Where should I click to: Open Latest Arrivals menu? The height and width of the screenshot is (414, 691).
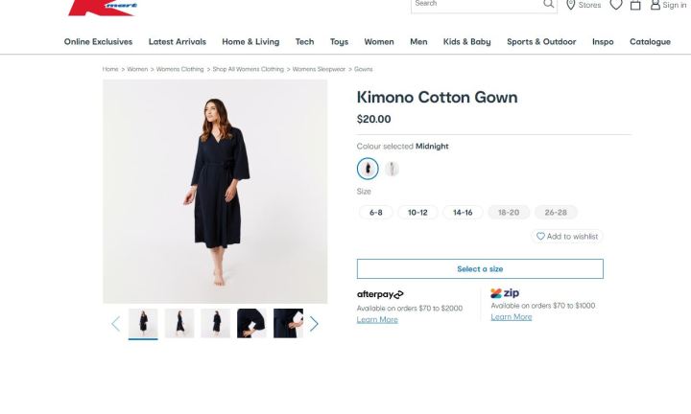point(178,42)
